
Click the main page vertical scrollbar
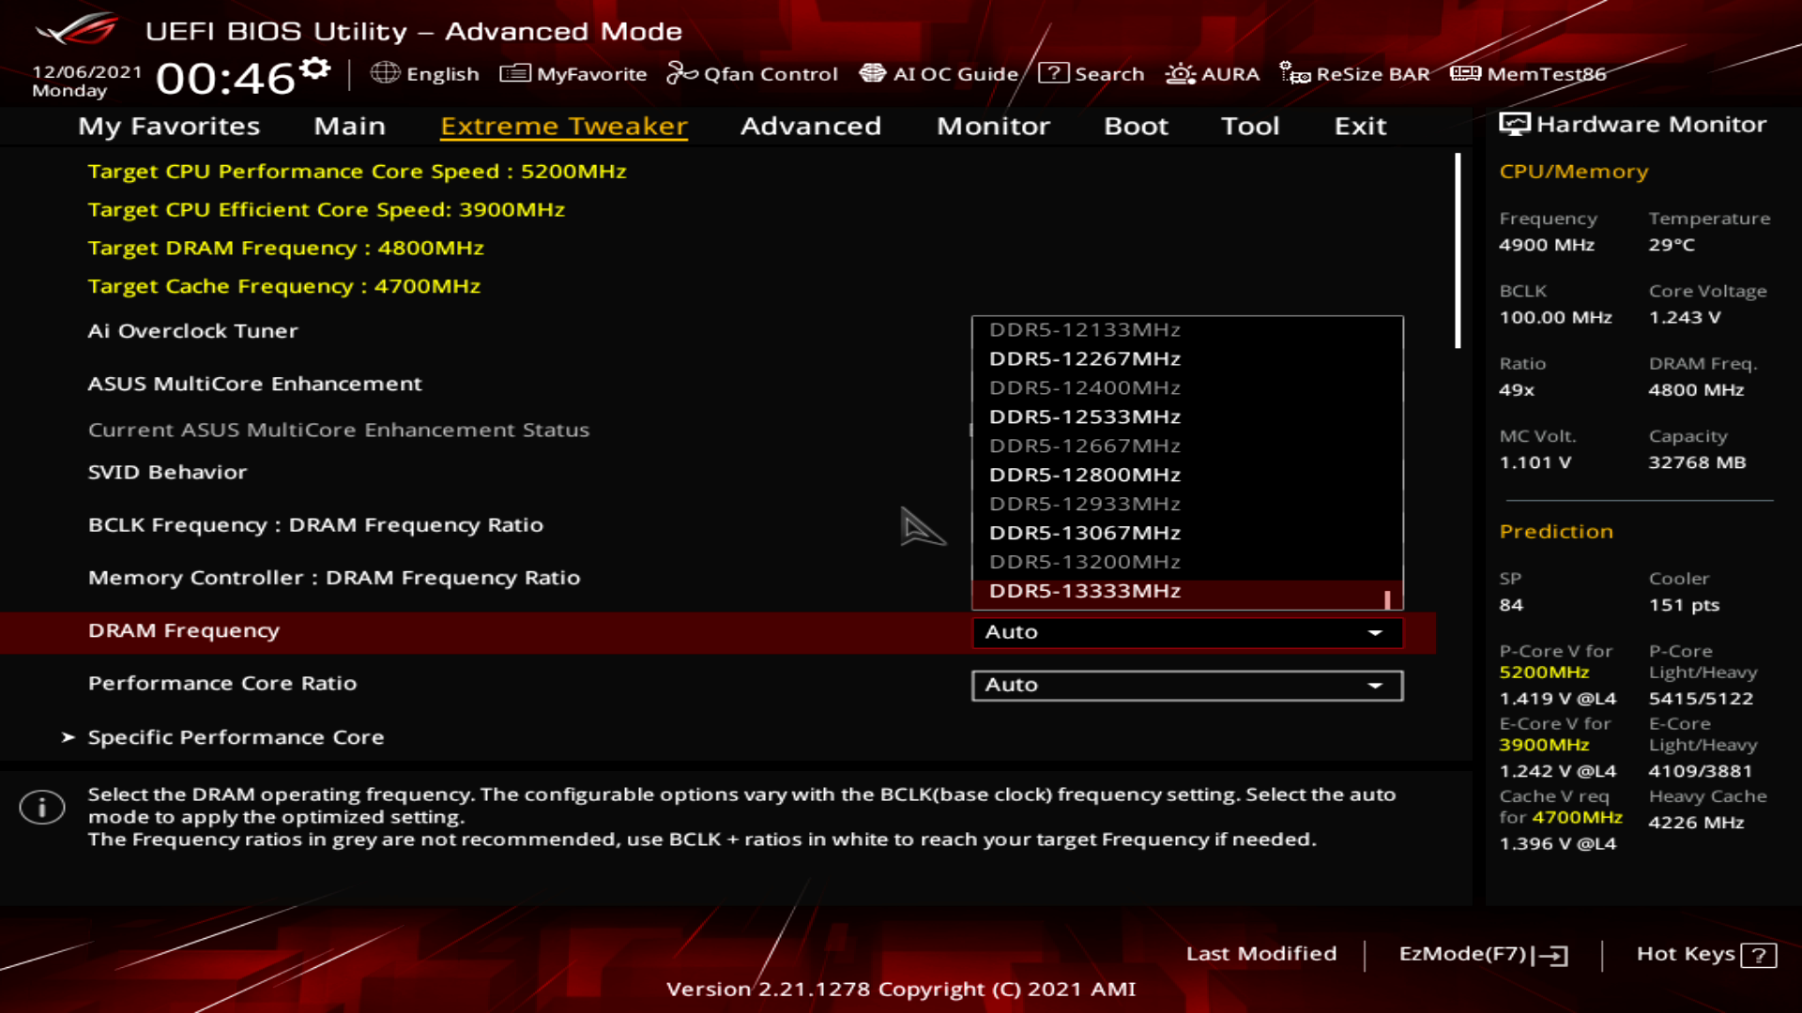click(1458, 251)
